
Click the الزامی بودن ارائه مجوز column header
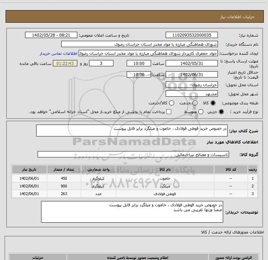(x=233, y=258)
